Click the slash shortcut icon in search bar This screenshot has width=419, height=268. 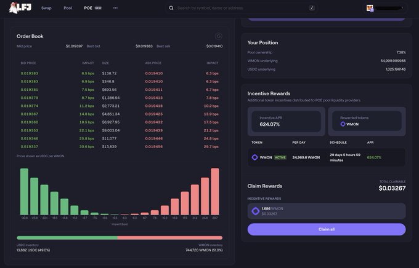tap(312, 8)
